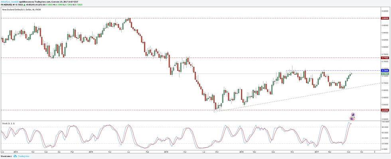Viewport: 391px width, 159px height.
Task: Click the 2015 label on the time axis
Action: (x=166, y=151)
